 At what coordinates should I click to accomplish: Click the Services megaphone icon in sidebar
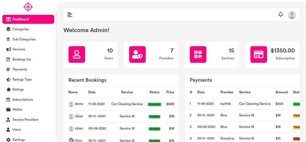(x=8, y=49)
